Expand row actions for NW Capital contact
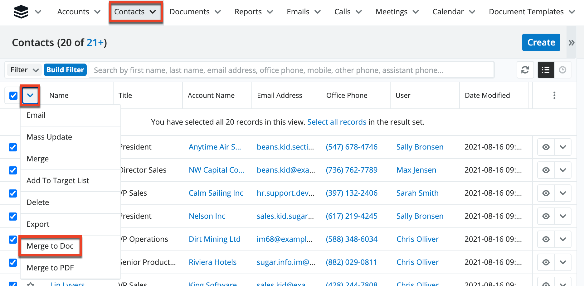The width and height of the screenshot is (584, 286). 563,170
